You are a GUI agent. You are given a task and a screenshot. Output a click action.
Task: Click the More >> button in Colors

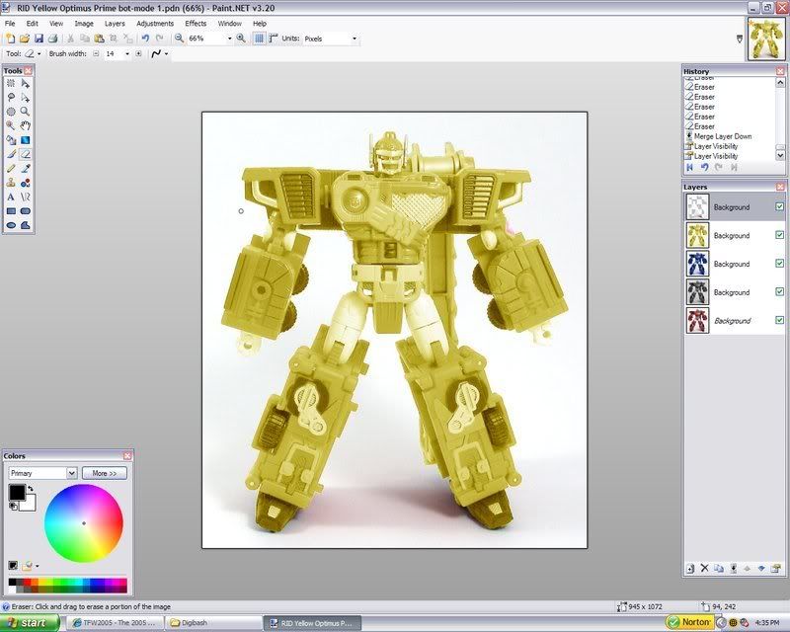tap(105, 473)
